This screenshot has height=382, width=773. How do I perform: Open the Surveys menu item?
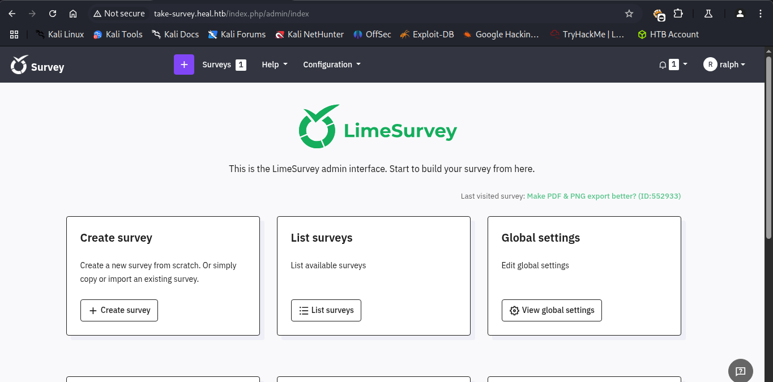click(x=224, y=65)
